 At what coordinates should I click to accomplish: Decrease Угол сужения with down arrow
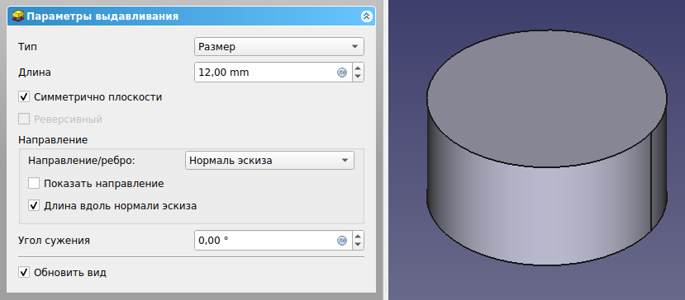pos(358,245)
